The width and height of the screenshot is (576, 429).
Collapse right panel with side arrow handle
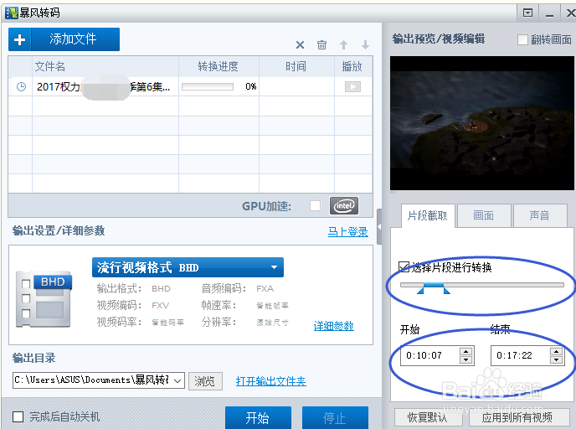pyautogui.click(x=379, y=227)
